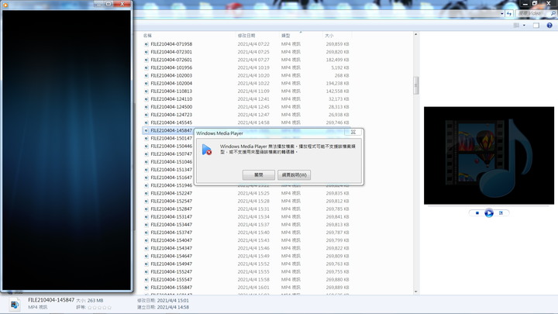Select file name FILE210404-155247
The image size is (558, 314).
coord(171,271)
